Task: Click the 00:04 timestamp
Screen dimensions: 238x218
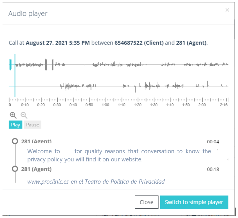Action: click(x=213, y=142)
